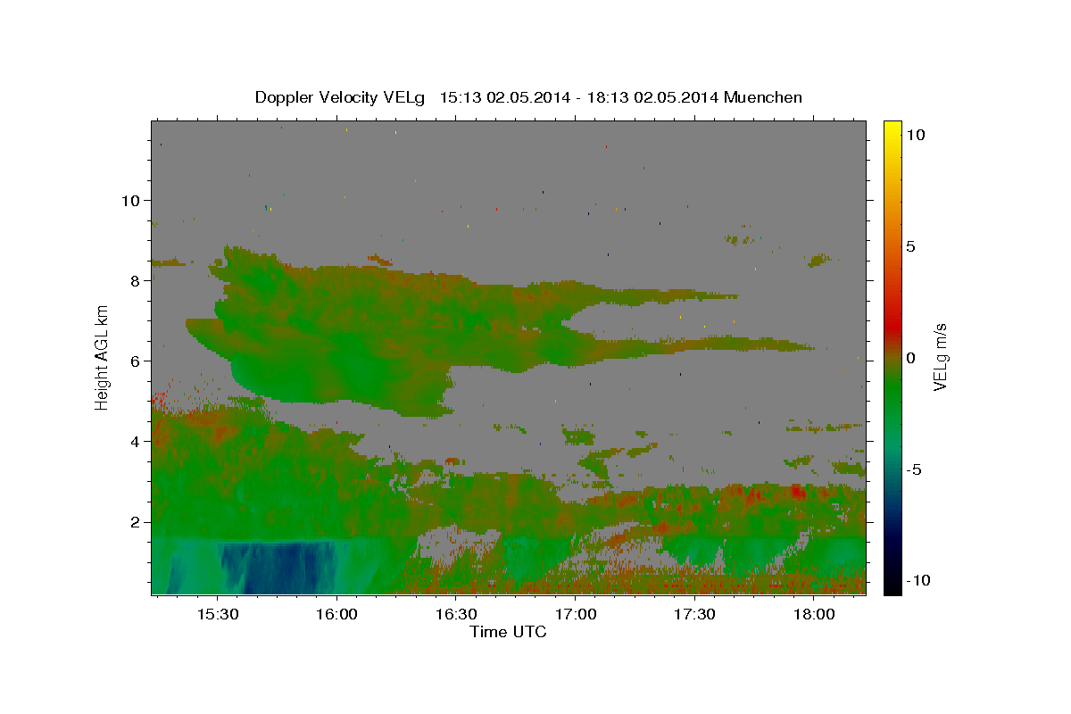Click the yellow top of the colorbar
This screenshot has height=714, width=1071.
tap(892, 129)
